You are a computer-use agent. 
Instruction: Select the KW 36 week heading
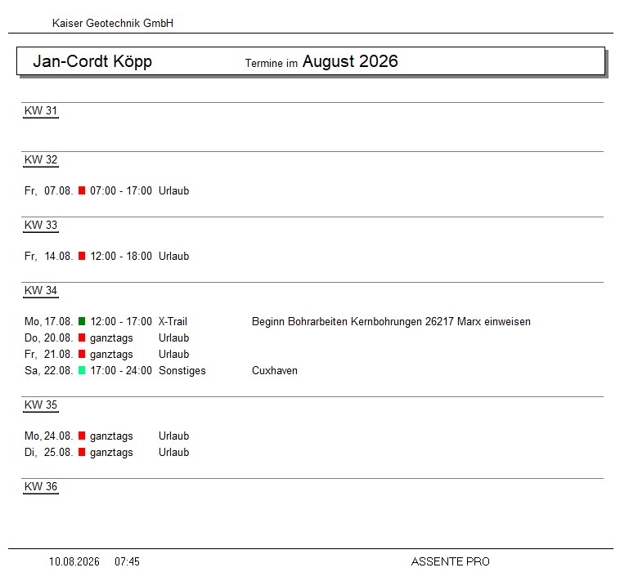[x=41, y=487]
